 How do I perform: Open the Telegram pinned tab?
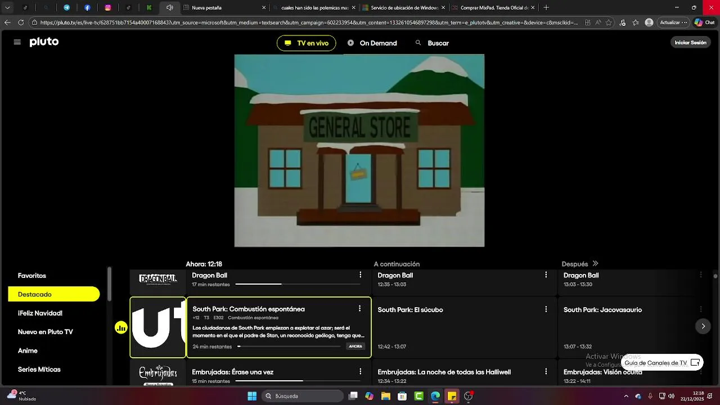tap(66, 8)
